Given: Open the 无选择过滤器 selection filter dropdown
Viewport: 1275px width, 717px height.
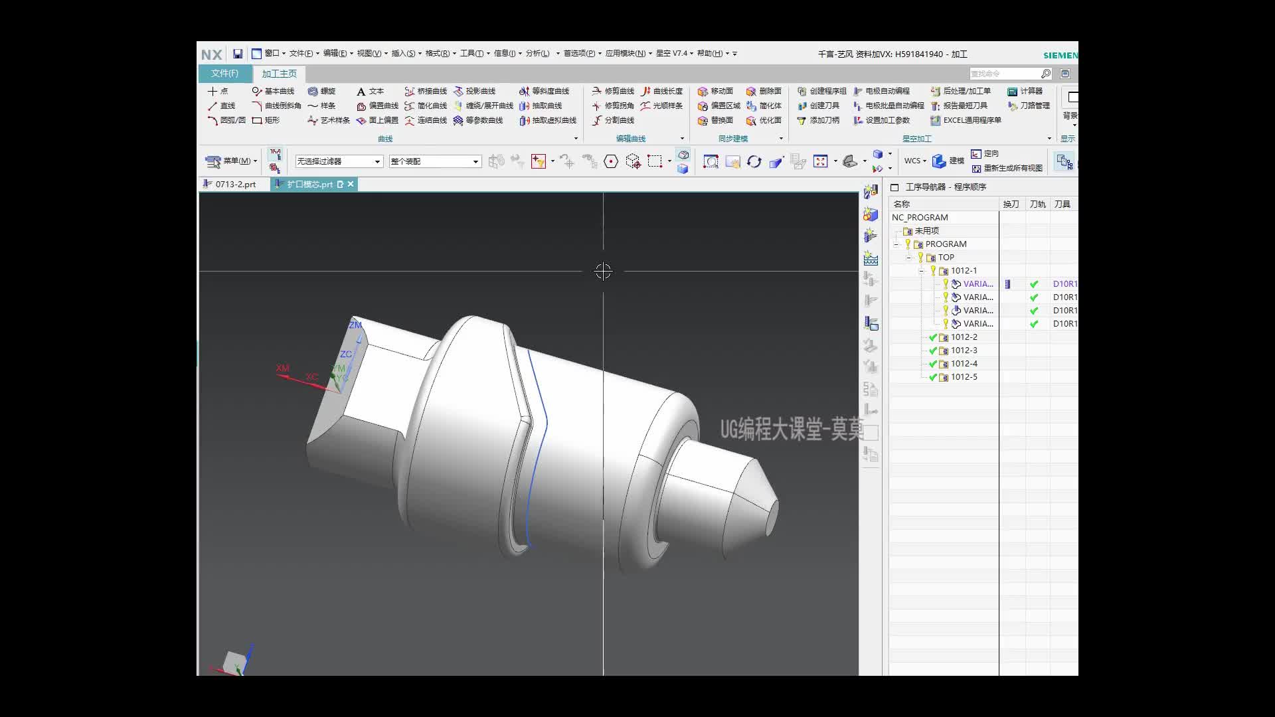Looking at the screenshot, I should pos(339,161).
